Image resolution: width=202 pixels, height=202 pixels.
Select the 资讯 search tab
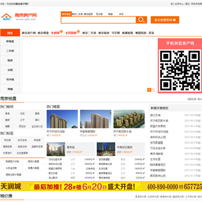click(x=121, y=14)
